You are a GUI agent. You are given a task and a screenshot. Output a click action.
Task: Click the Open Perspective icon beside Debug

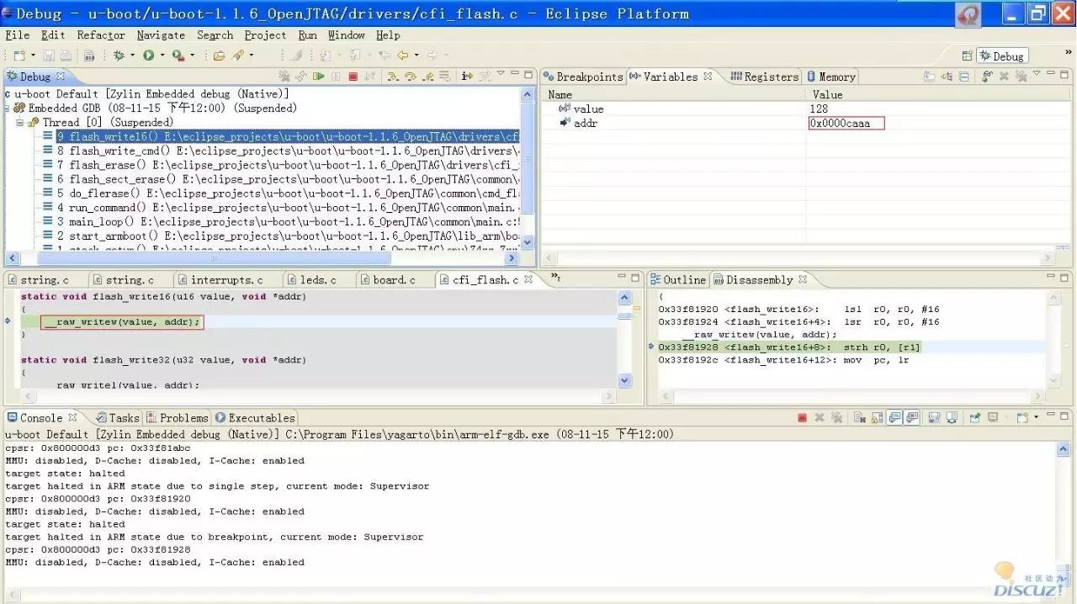(967, 56)
